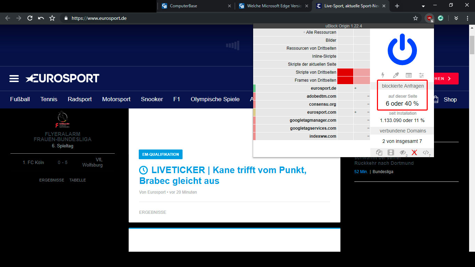This screenshot has width=475, height=267.
Task: Click the EM-QUALIFIKATION tag button
Action: [x=161, y=154]
